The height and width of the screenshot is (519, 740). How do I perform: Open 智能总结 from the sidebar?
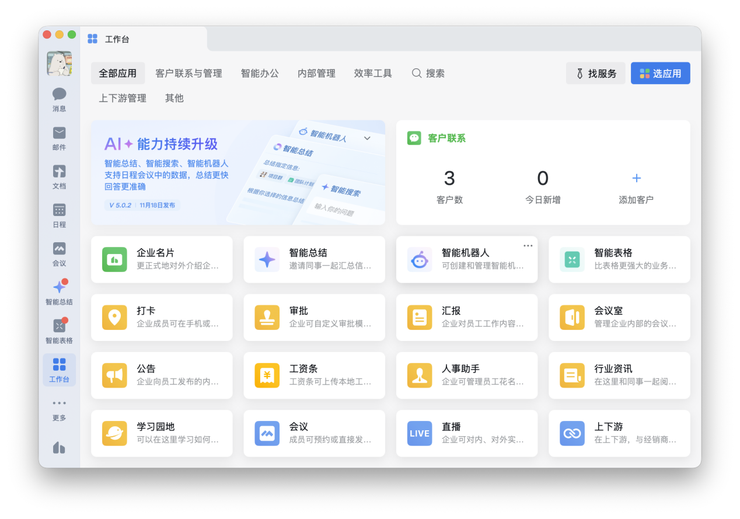59,292
